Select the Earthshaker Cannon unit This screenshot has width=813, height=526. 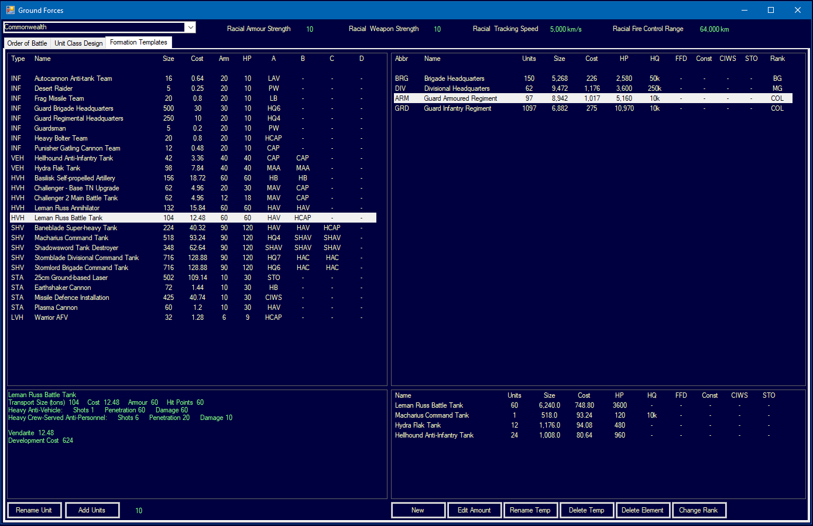point(193,288)
